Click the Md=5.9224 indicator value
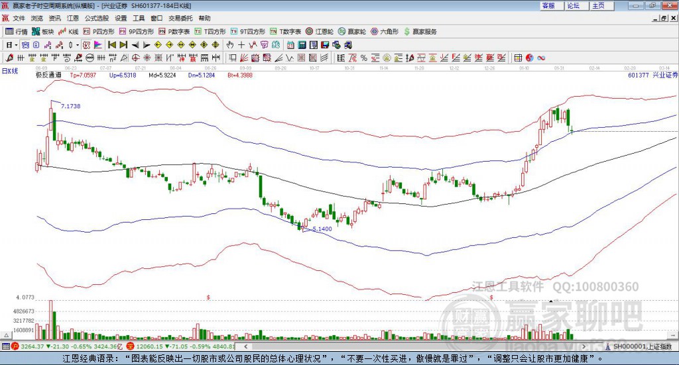 (x=162, y=75)
